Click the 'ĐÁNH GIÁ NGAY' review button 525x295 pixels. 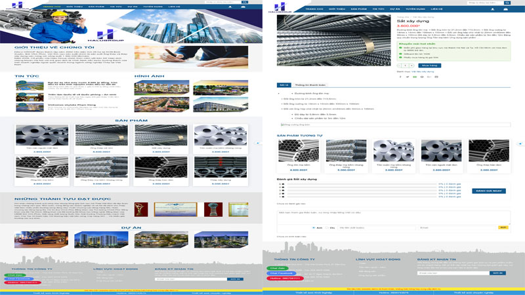coord(489,191)
